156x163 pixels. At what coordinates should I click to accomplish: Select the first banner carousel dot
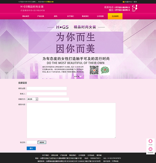pos(75,77)
